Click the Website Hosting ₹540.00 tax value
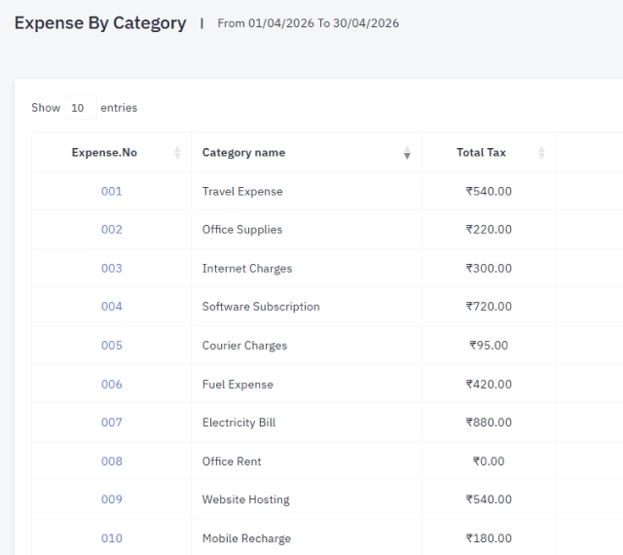This screenshot has width=623, height=555. click(x=489, y=499)
